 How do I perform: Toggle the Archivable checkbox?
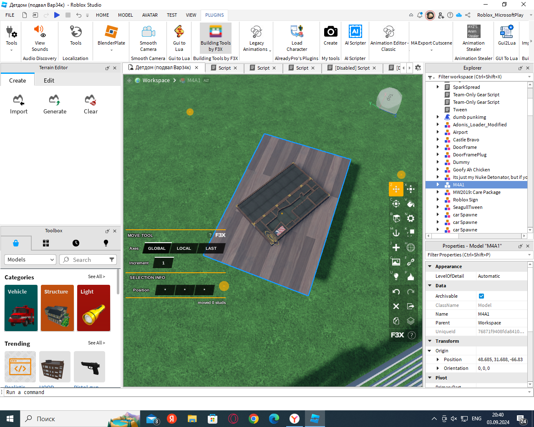coord(481,296)
